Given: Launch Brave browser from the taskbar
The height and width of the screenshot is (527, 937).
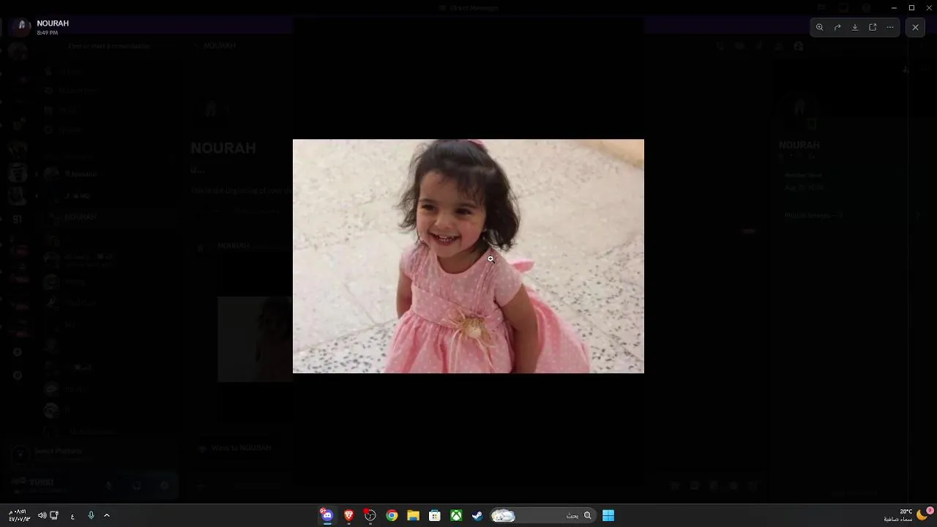Looking at the screenshot, I should [349, 515].
